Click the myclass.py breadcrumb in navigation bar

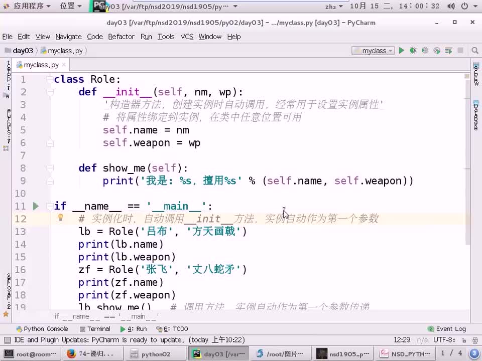[x=62, y=51]
